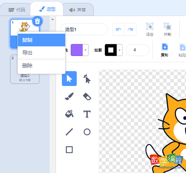Choose the Text tool
186x173 pixels.
click(x=87, y=114)
